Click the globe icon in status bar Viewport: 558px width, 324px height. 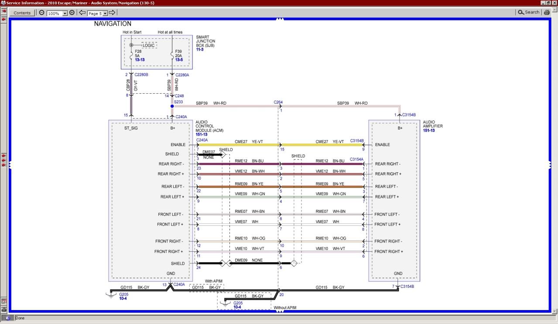point(7,318)
